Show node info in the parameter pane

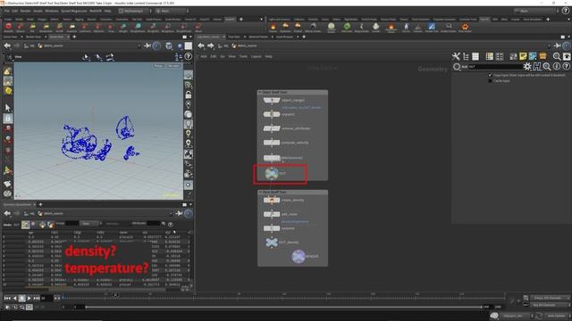point(557,67)
